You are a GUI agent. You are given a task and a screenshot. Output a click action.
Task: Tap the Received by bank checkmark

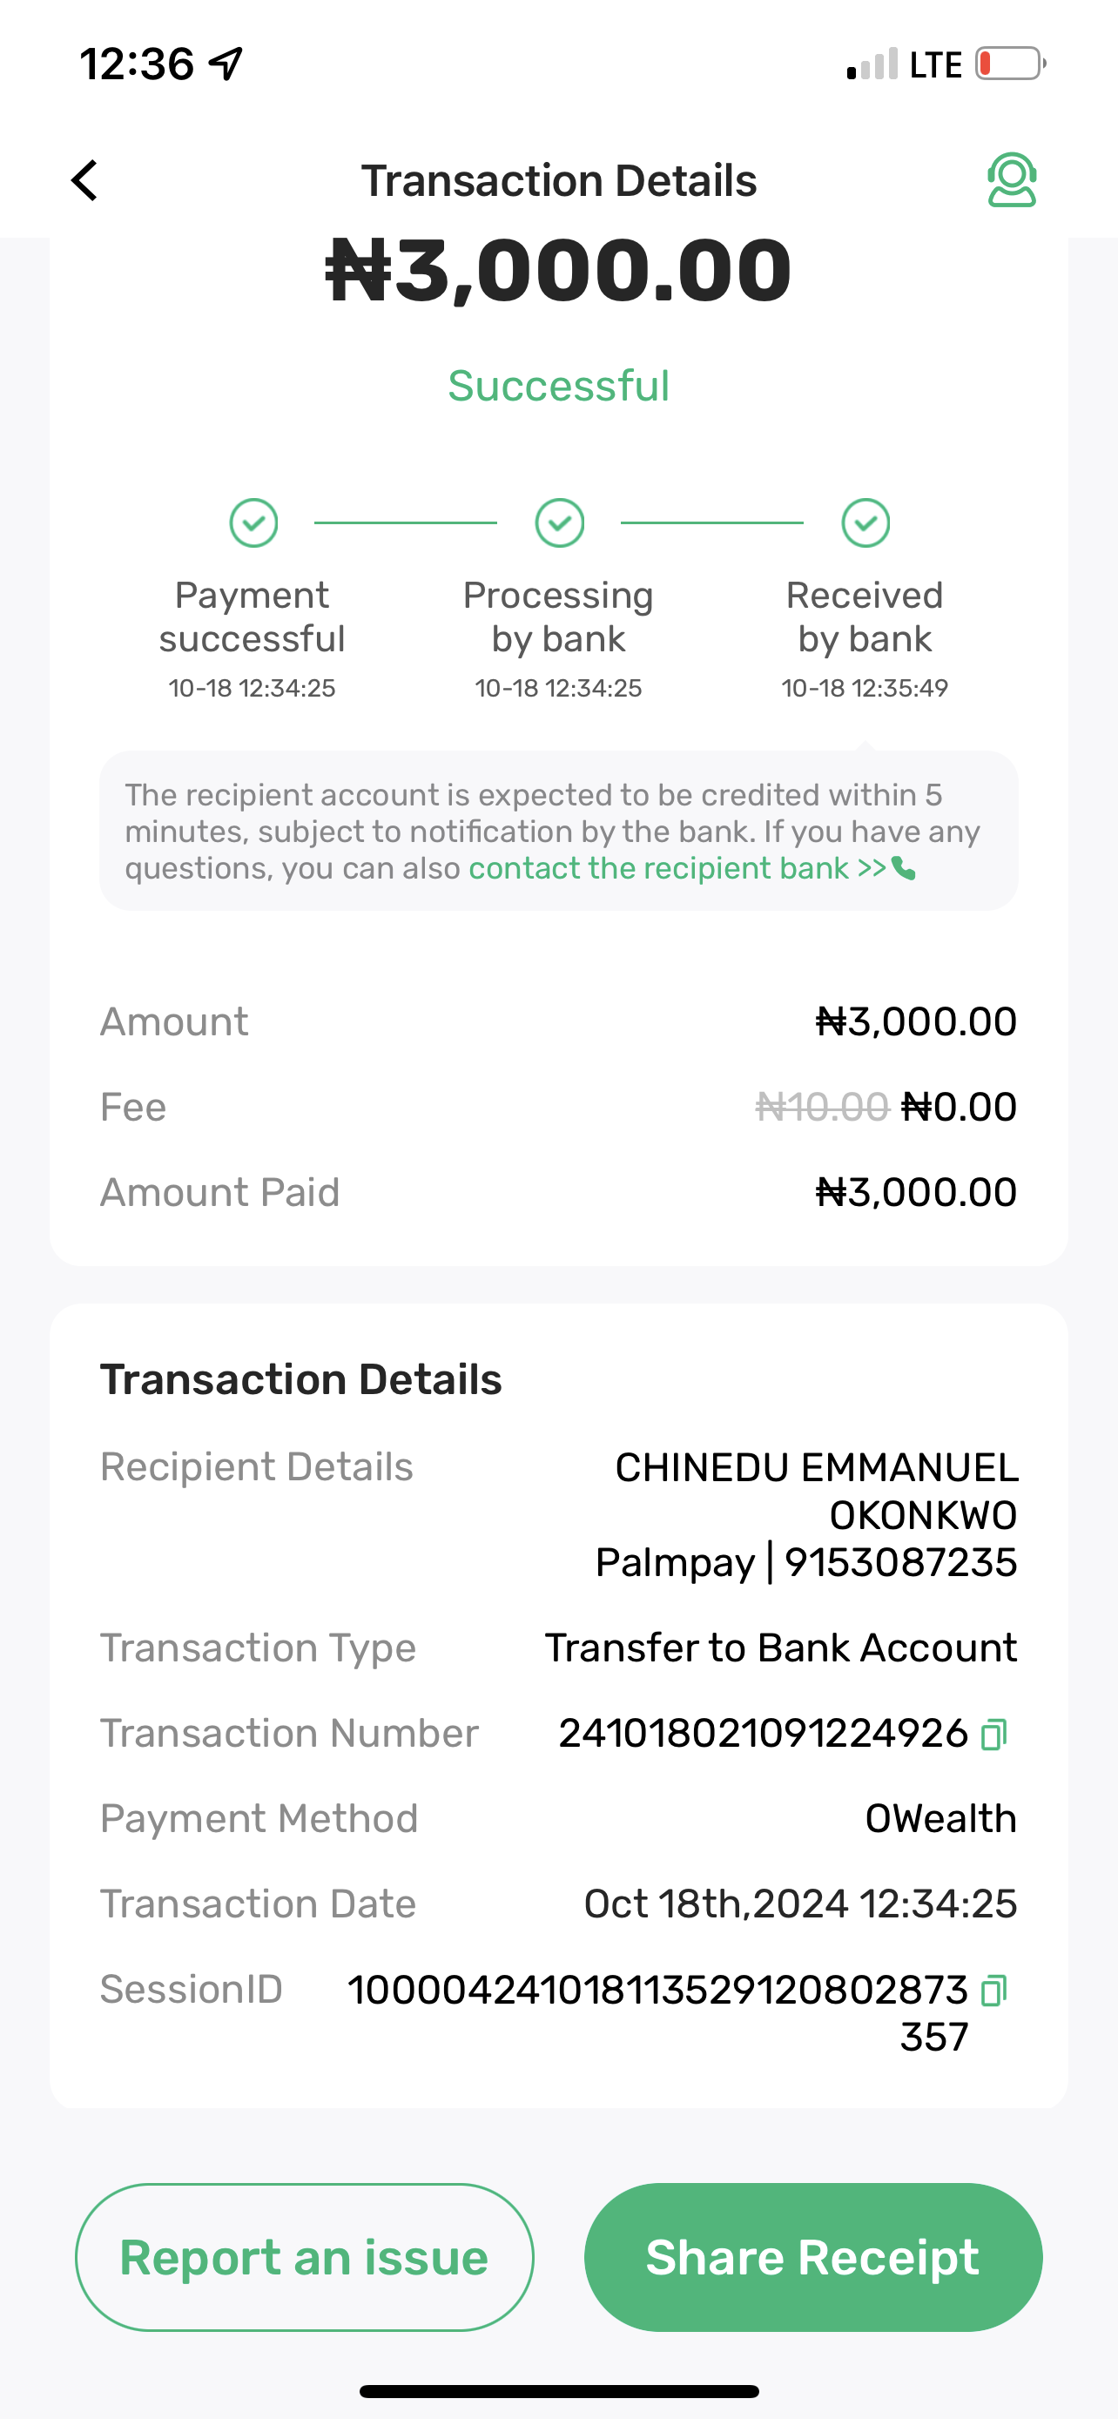pos(865,523)
